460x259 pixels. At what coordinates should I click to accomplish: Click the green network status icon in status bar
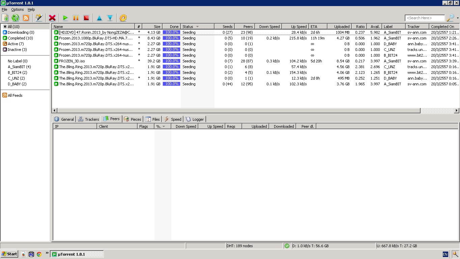[287, 246]
